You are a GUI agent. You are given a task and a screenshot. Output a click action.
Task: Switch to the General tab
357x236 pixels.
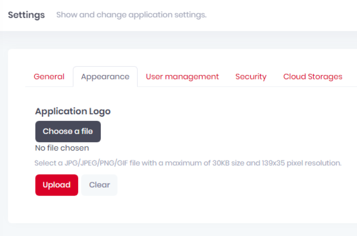pos(49,77)
